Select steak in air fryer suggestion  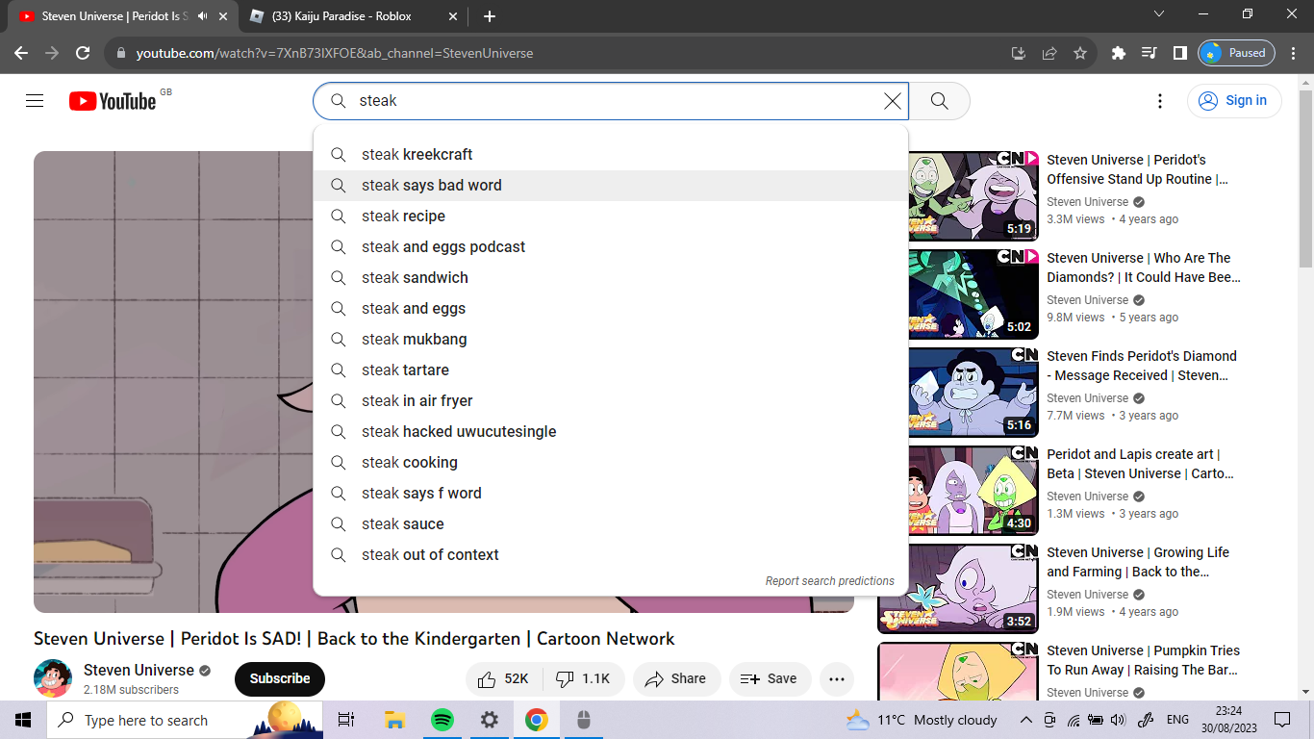(x=611, y=401)
